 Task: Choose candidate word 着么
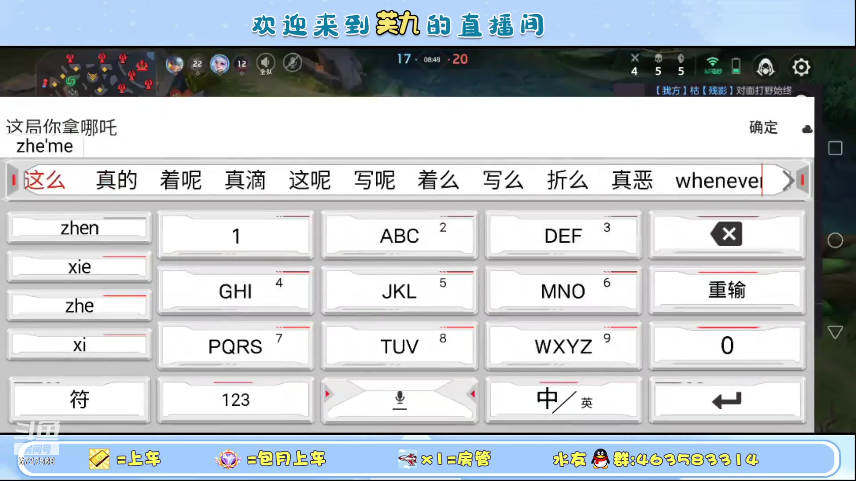tap(439, 180)
